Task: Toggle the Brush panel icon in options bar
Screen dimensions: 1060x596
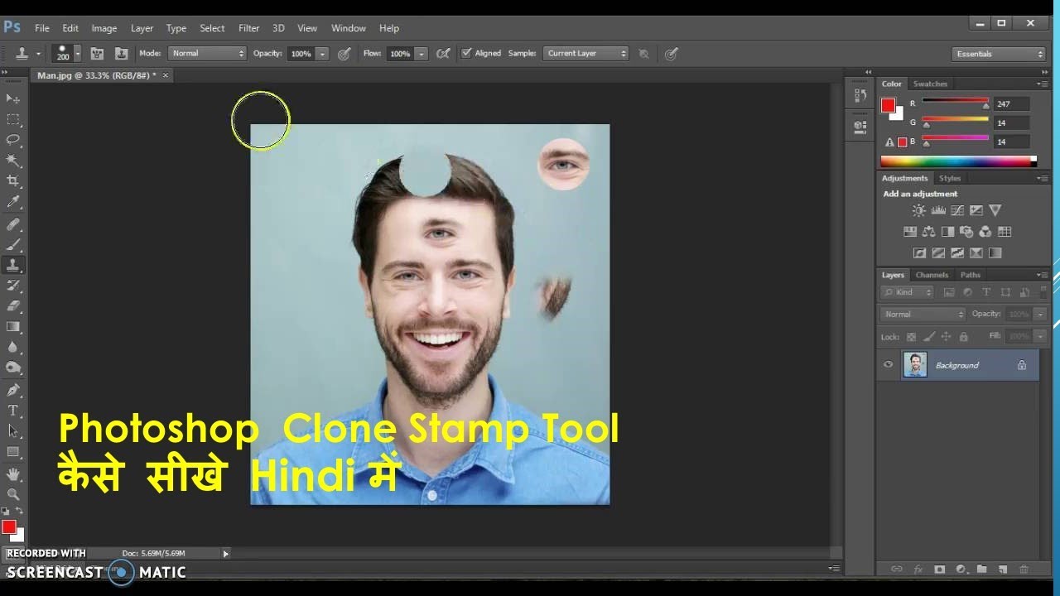Action: click(97, 53)
